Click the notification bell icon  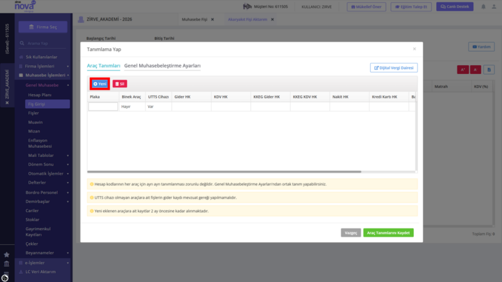click(483, 6)
